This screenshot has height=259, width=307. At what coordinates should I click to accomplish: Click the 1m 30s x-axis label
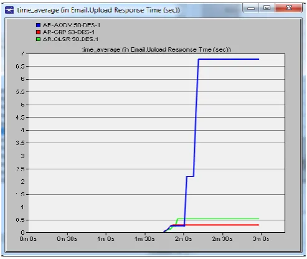tap(144, 239)
